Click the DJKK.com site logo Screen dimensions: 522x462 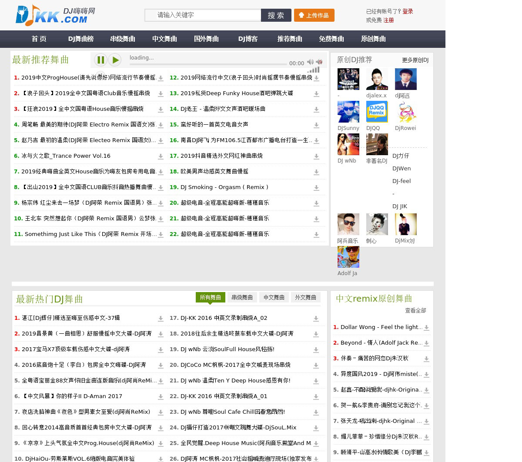pyautogui.click(x=55, y=15)
